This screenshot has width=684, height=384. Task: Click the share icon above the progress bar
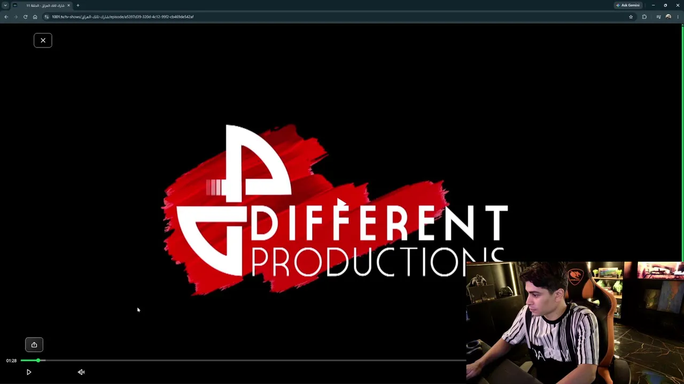pos(34,345)
